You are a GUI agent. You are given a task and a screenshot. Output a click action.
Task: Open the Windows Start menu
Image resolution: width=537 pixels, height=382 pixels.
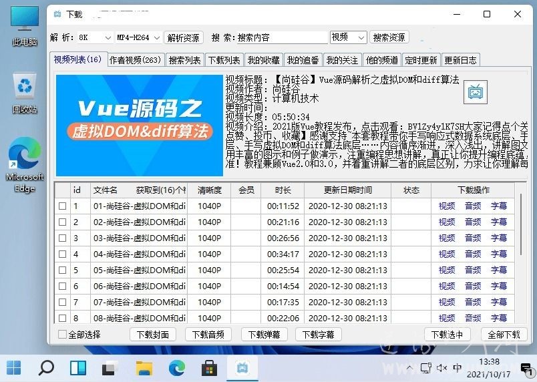tap(14, 368)
